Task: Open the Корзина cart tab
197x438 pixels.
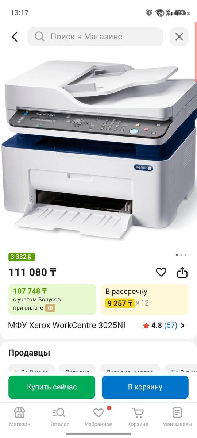Action: [x=138, y=417]
